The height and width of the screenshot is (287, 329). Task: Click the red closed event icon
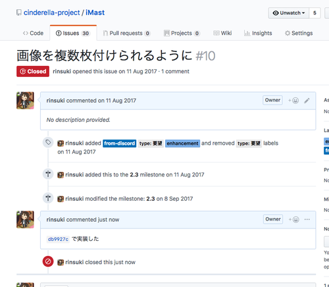click(x=48, y=261)
